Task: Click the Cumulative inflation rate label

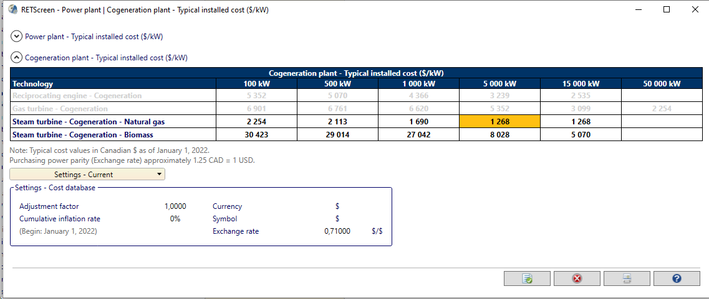Action: (x=60, y=219)
